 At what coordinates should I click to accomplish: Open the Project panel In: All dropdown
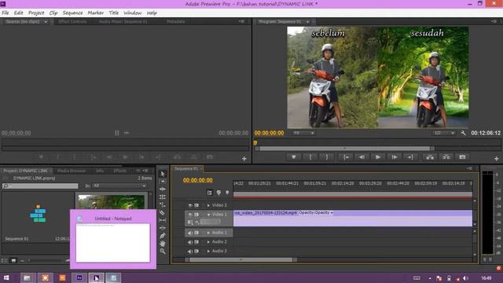(119, 186)
